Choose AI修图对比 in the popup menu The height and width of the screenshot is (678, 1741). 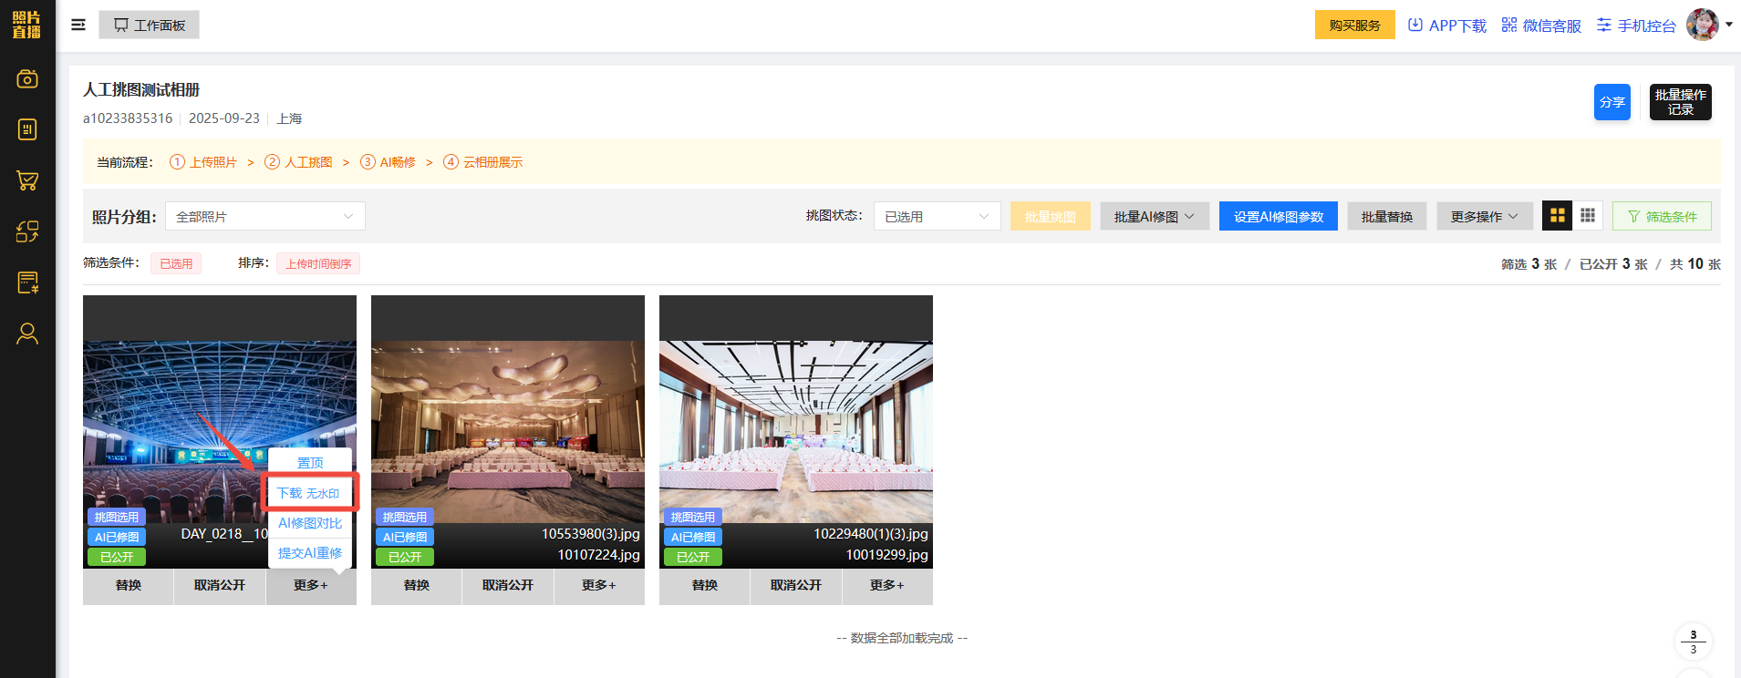[310, 523]
